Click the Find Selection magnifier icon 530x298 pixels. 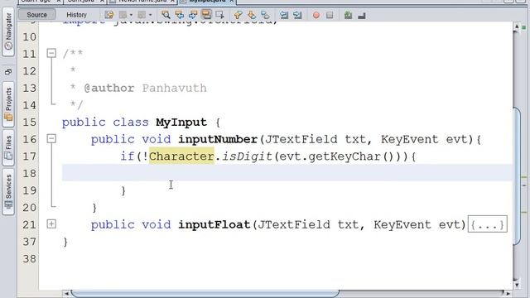click(x=166, y=15)
